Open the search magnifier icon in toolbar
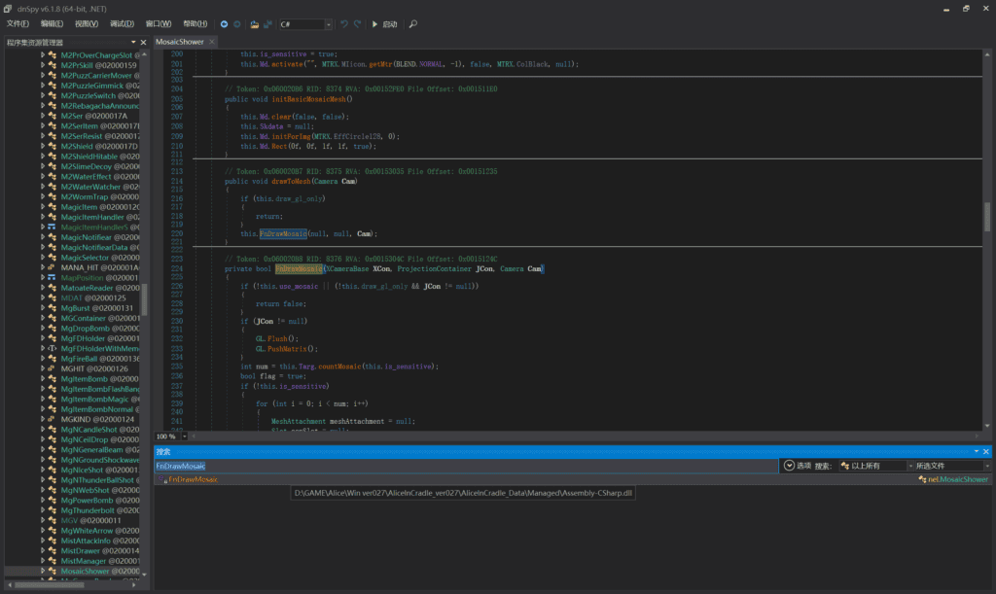 pyautogui.click(x=412, y=24)
